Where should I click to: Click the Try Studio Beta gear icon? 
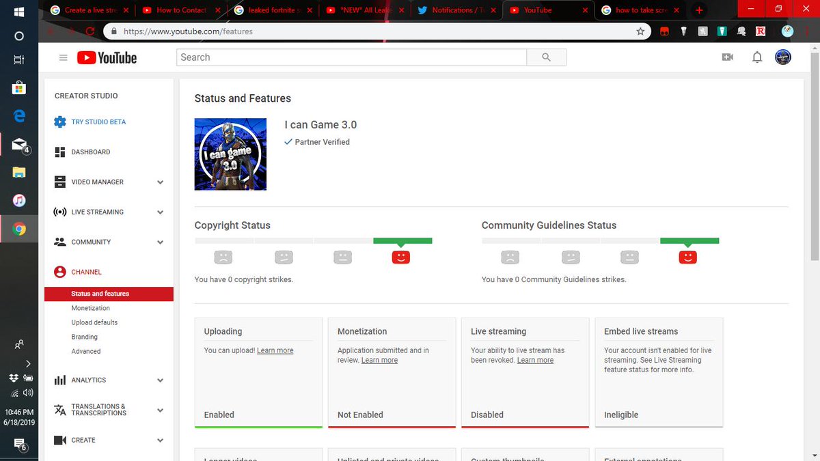point(60,122)
